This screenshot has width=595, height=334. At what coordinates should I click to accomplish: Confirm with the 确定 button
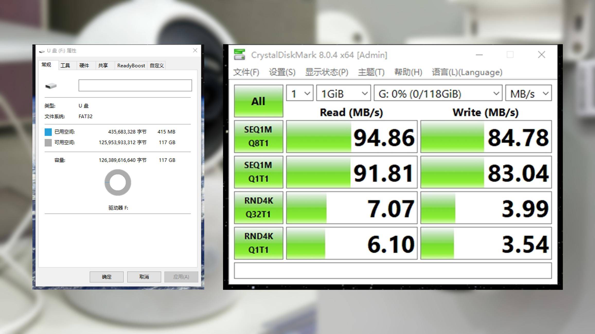pos(106,277)
